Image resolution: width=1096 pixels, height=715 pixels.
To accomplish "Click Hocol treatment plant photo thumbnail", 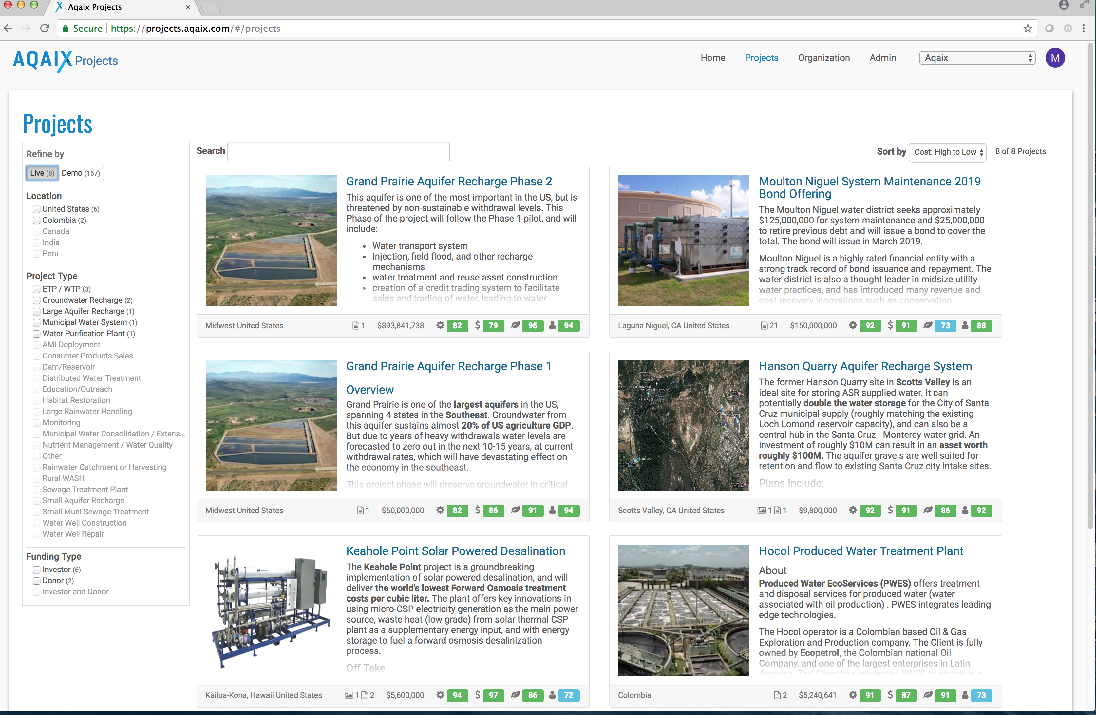I will coord(683,610).
